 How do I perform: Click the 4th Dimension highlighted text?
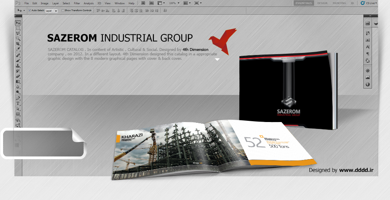coord(195,49)
